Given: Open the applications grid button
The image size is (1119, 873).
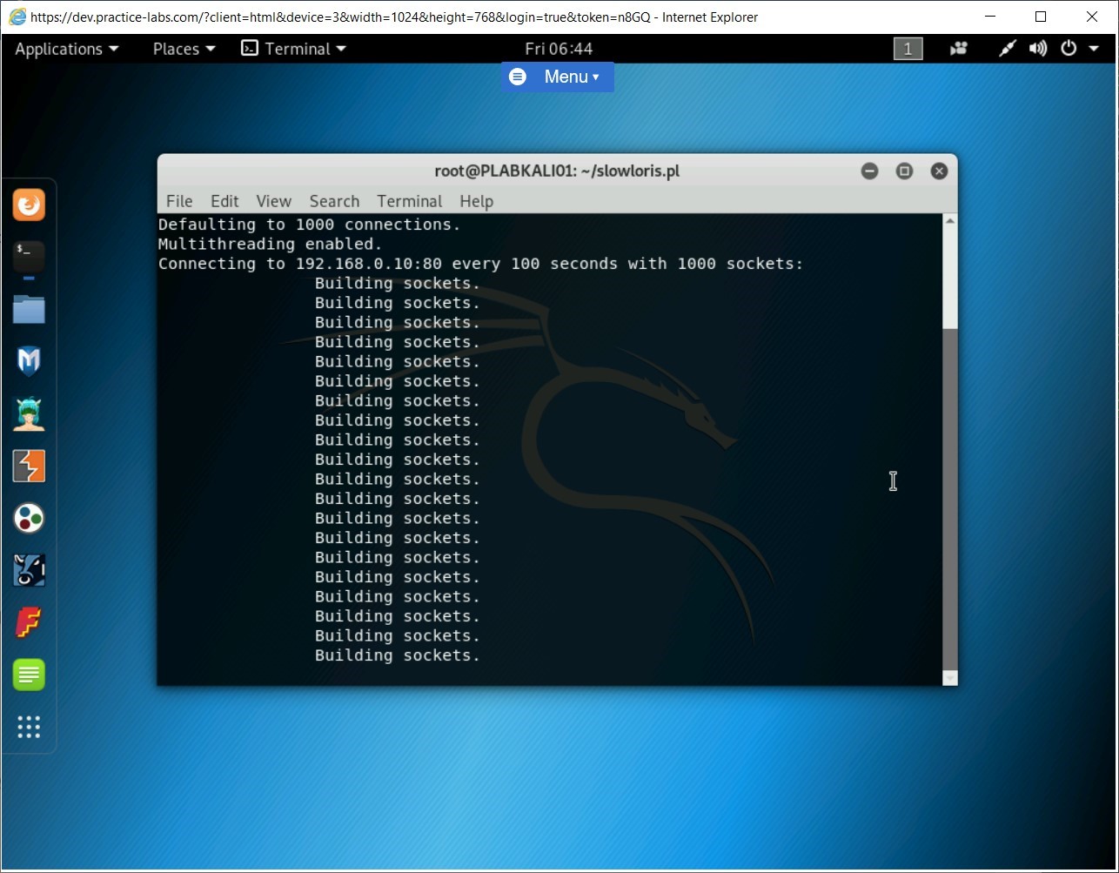Looking at the screenshot, I should 29,728.
